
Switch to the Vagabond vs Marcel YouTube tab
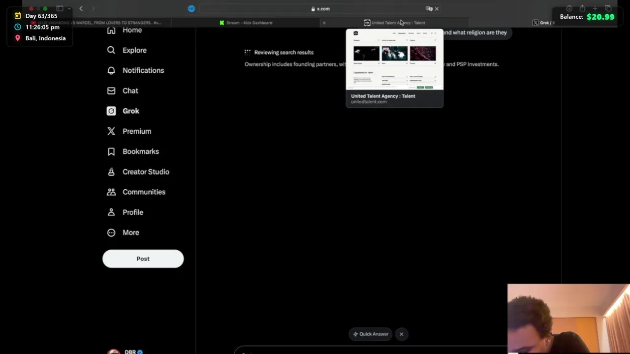coord(96,23)
